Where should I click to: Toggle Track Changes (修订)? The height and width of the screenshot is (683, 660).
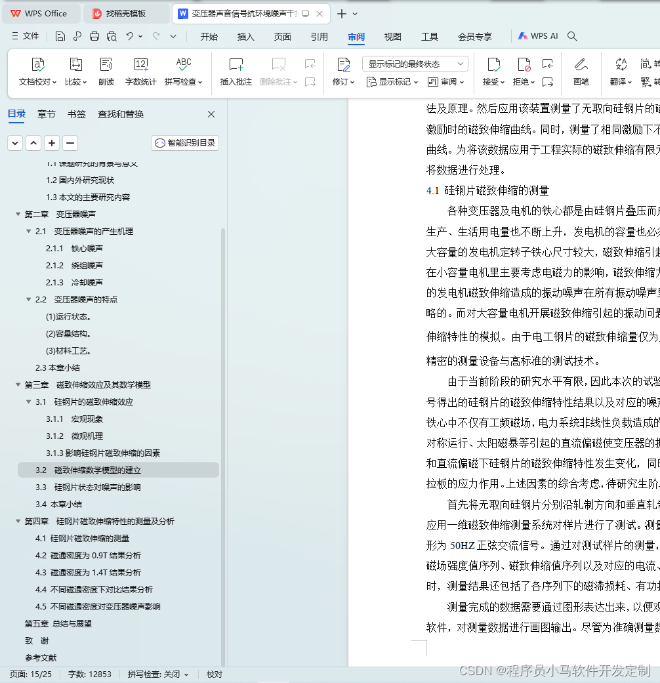tap(343, 72)
